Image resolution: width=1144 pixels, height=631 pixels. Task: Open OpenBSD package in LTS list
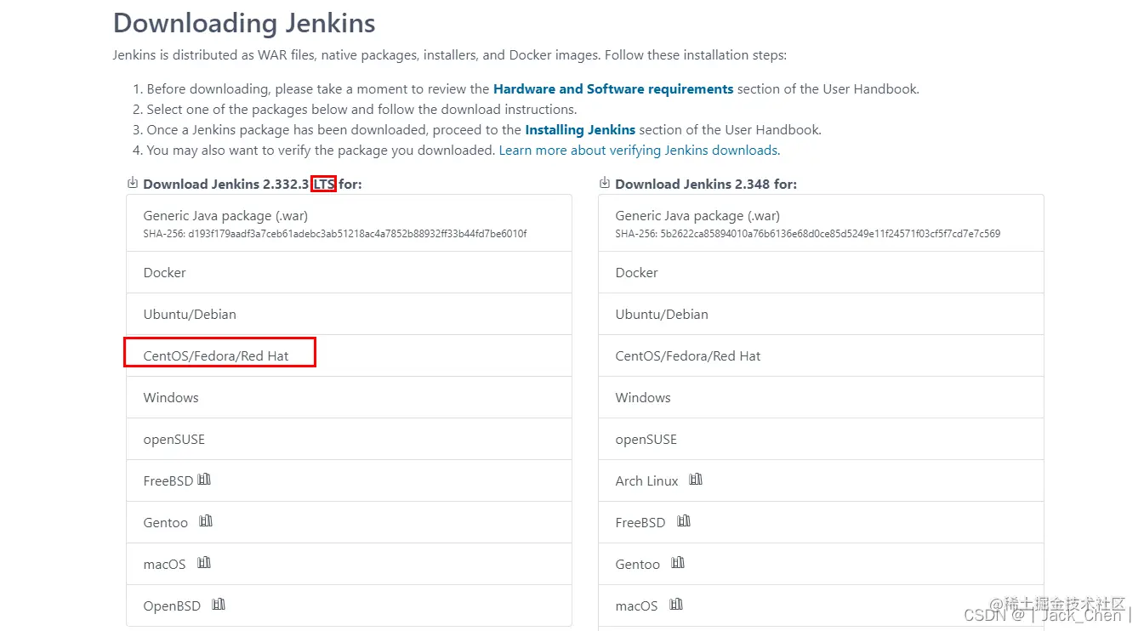click(x=349, y=605)
